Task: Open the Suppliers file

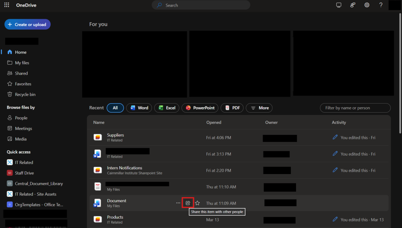Action: 115,135
